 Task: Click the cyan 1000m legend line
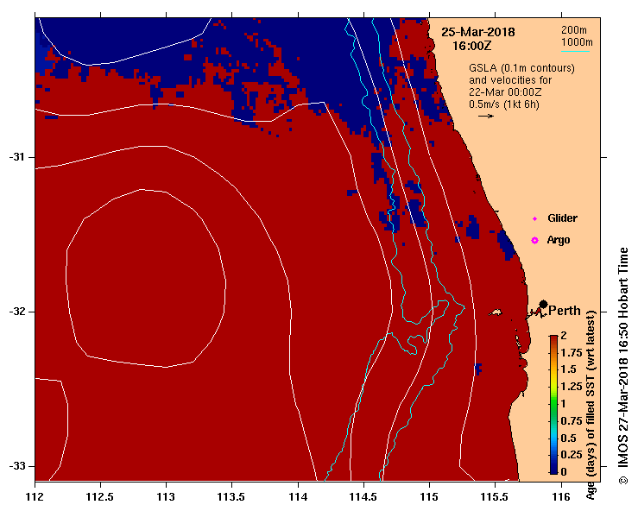[x=575, y=51]
